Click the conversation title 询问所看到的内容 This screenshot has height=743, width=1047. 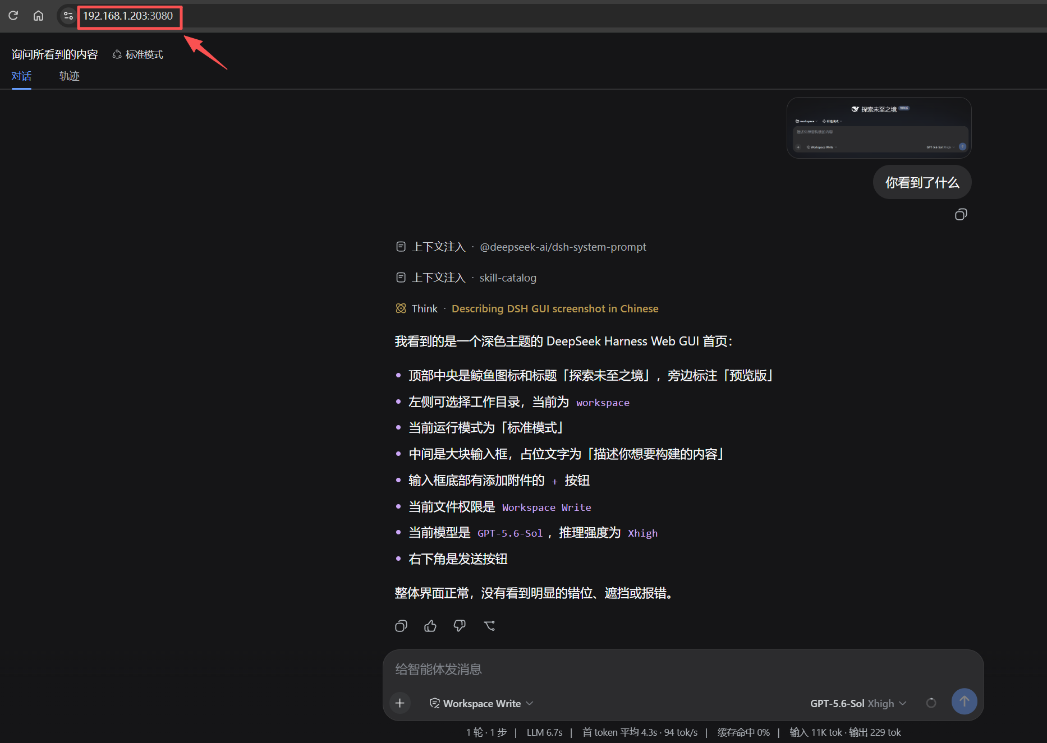[54, 54]
